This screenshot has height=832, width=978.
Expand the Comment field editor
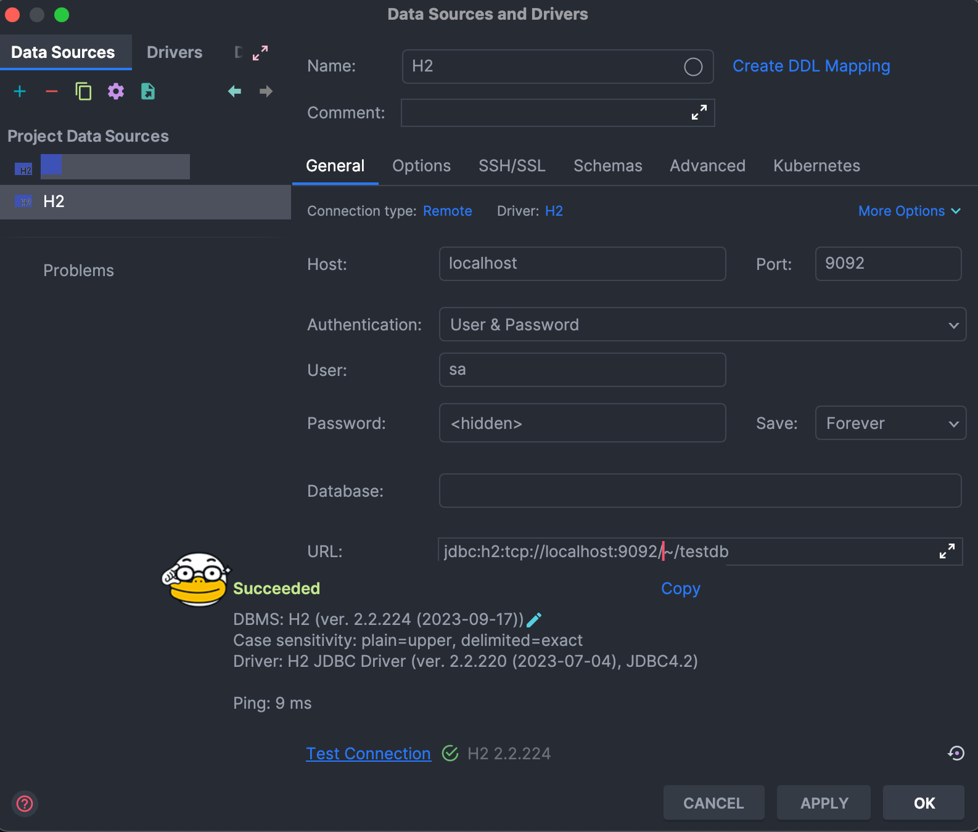coord(699,113)
